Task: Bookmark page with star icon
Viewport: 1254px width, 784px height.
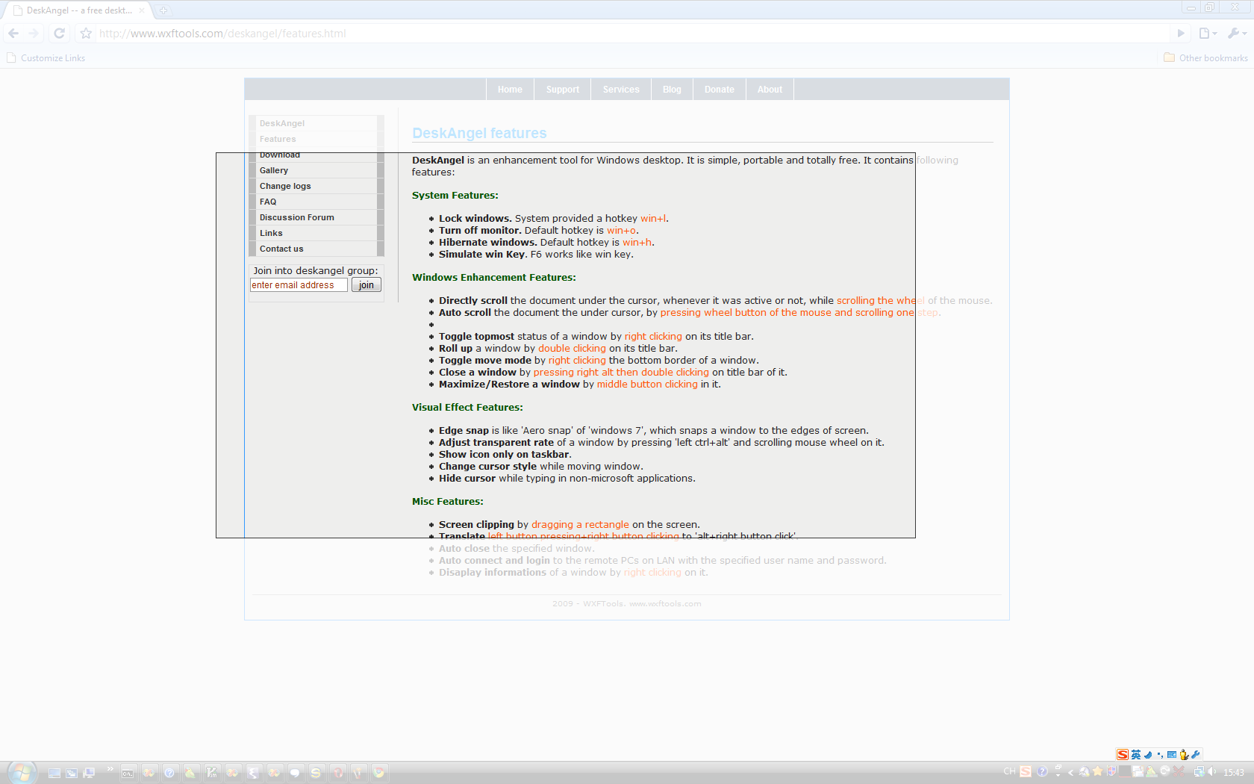Action: tap(86, 33)
